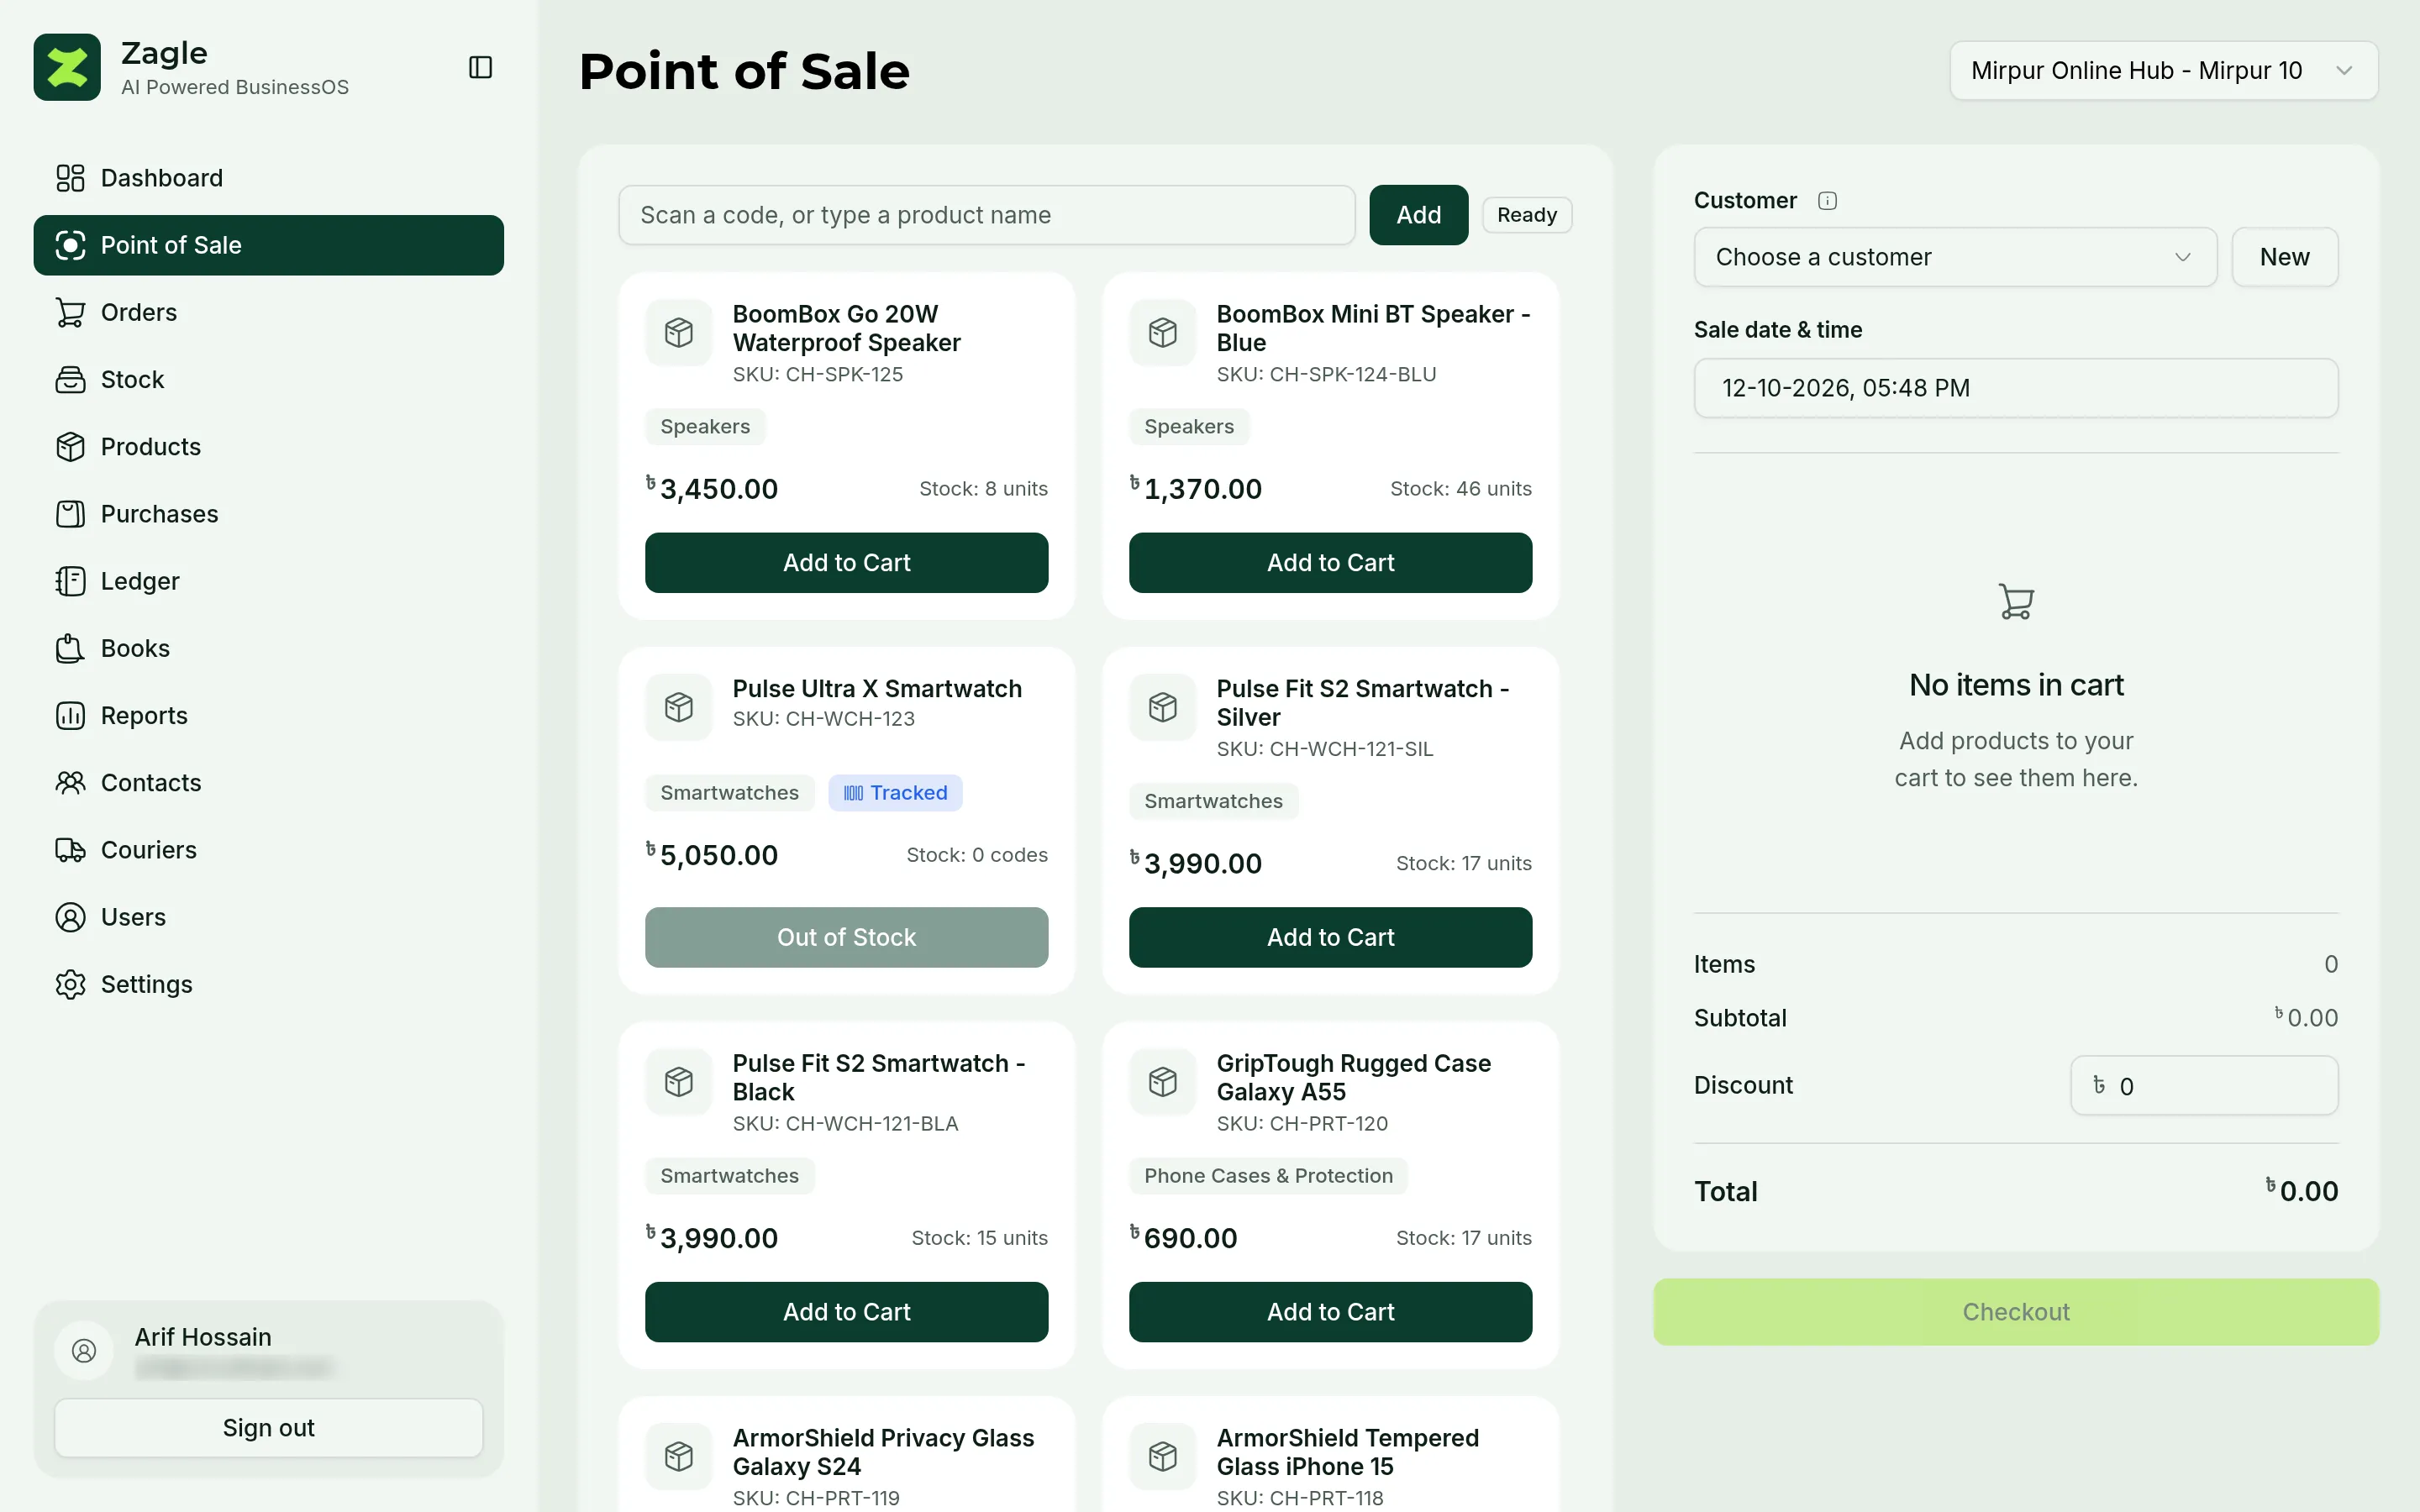
Task: Navigate to Purchases
Action: (x=268, y=514)
